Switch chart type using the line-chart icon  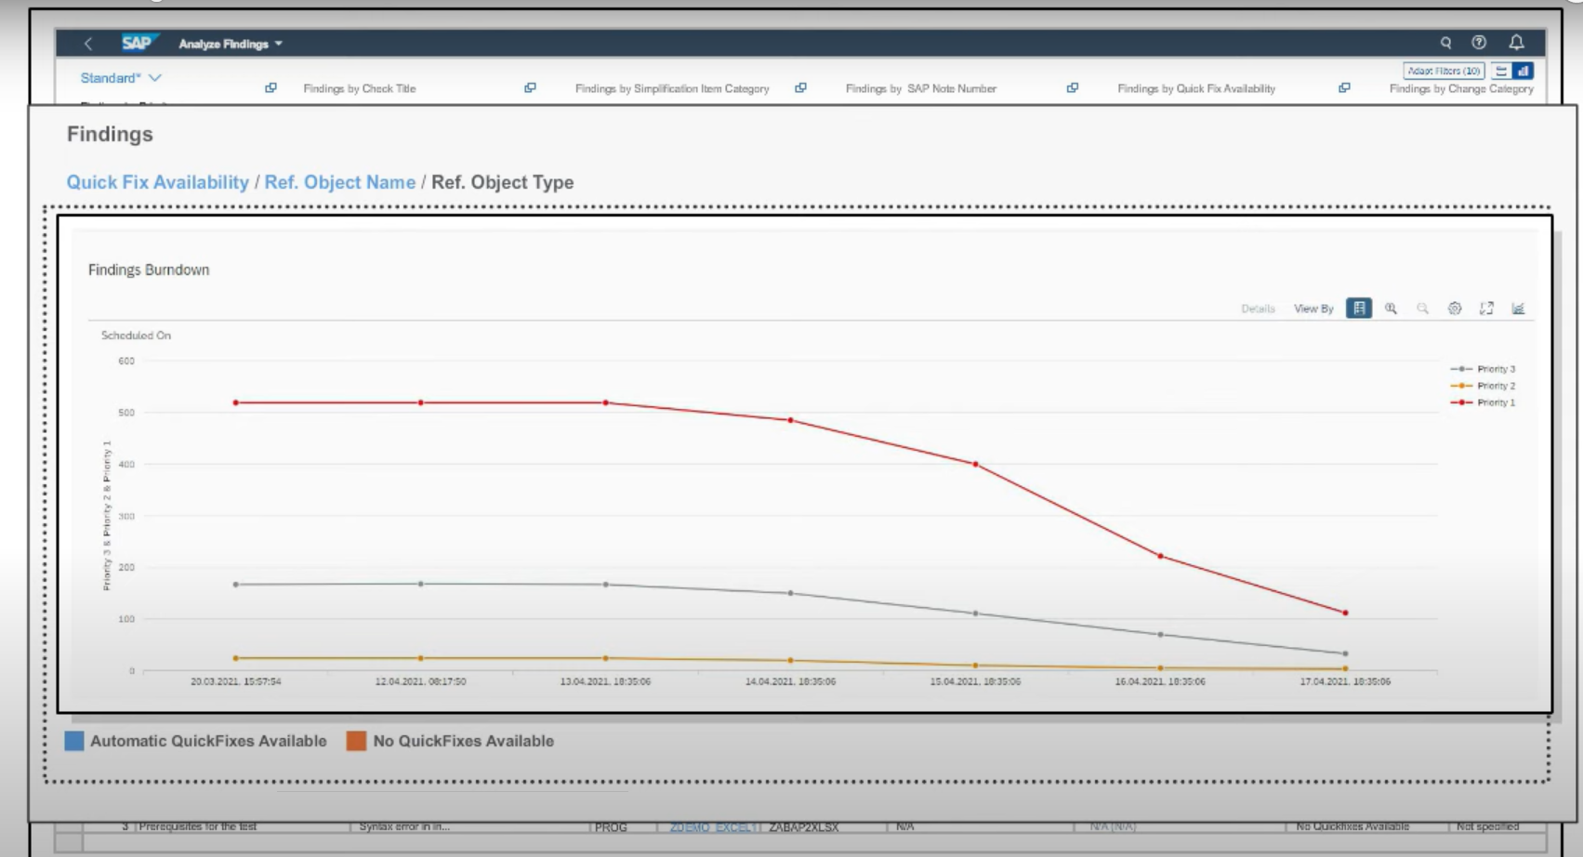pyautogui.click(x=1518, y=309)
